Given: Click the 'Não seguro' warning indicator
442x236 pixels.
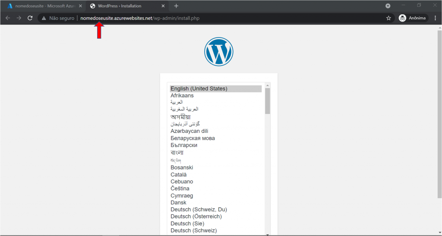Looking at the screenshot, I should pyautogui.click(x=58, y=18).
